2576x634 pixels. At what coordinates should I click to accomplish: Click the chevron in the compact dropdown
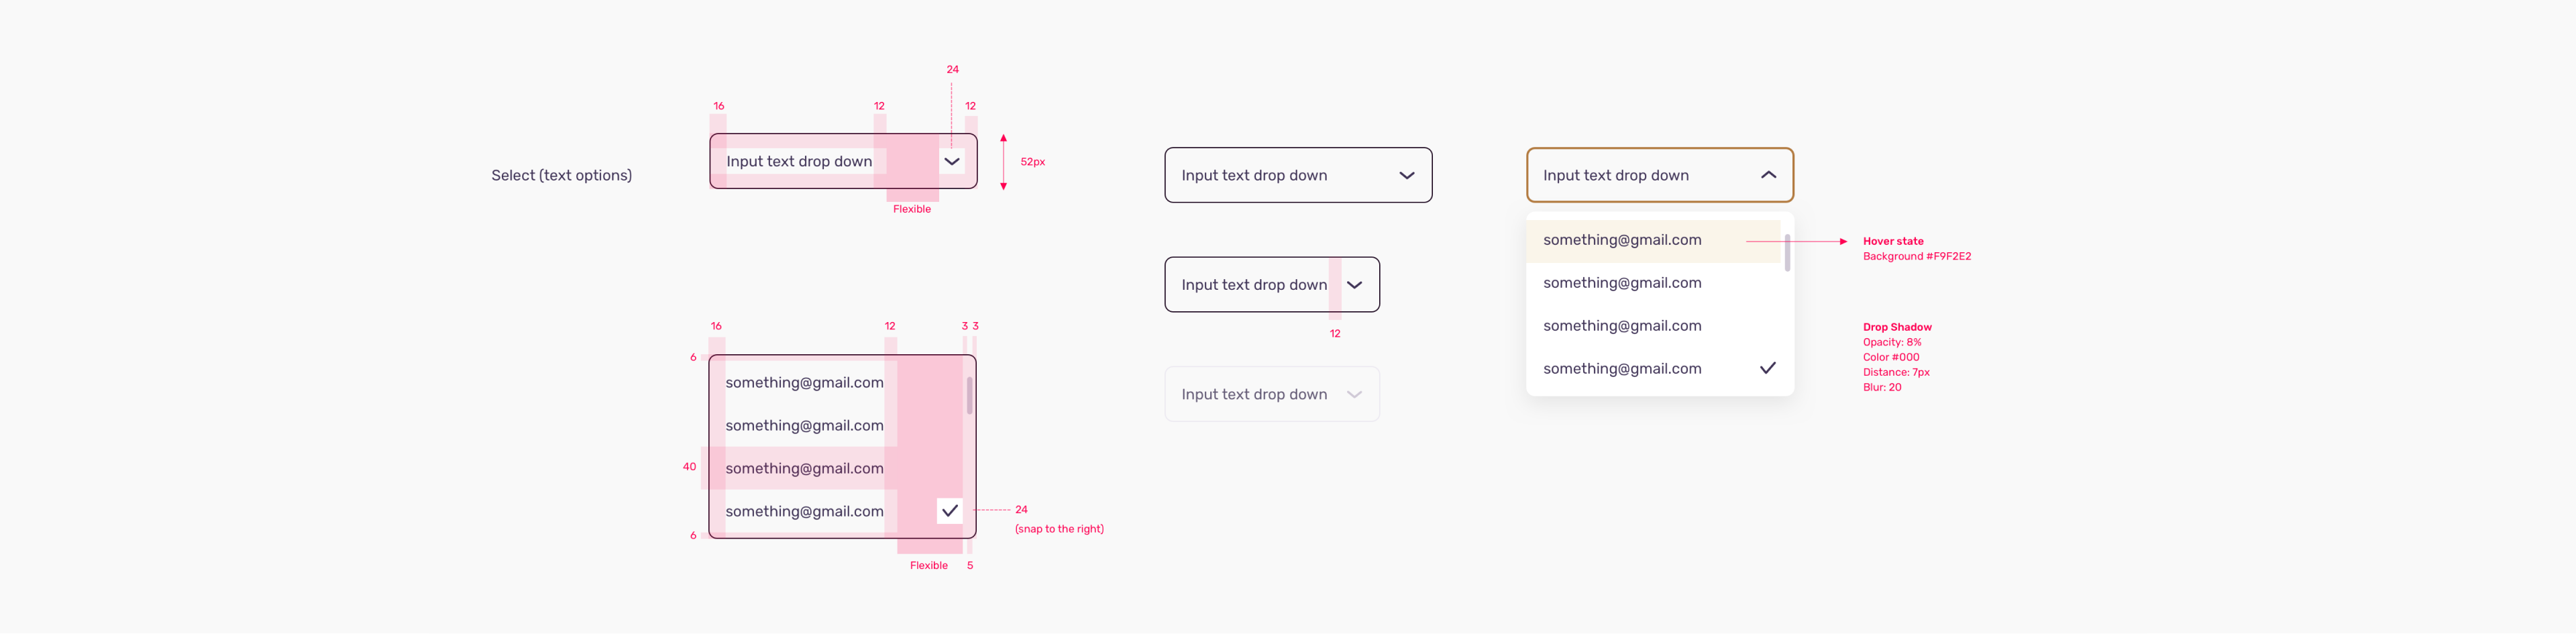click(1354, 285)
